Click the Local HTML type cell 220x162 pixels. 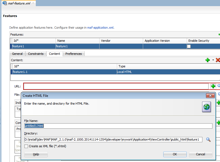168,72
